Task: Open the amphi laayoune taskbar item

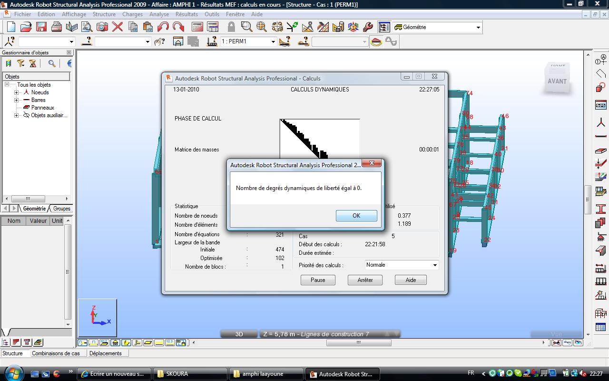Action: [x=266, y=374]
